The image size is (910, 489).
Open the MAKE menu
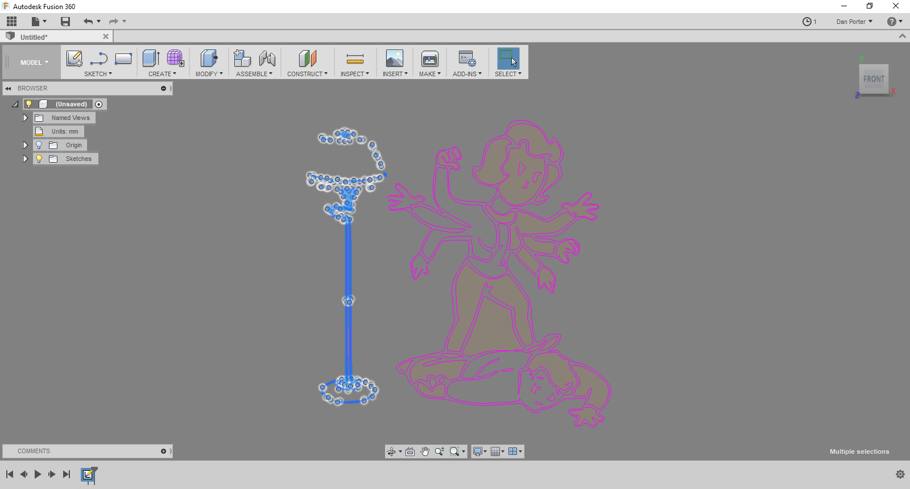coord(430,74)
